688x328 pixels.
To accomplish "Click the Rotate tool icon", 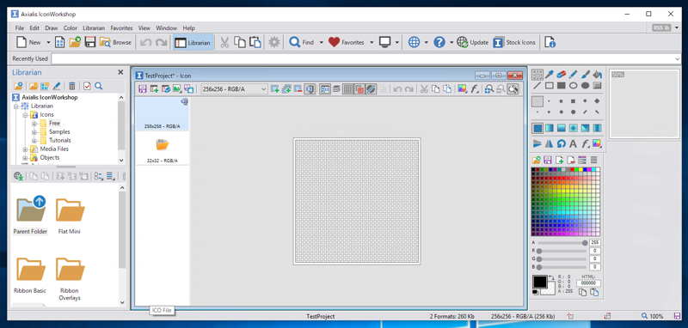I will [x=561, y=143].
